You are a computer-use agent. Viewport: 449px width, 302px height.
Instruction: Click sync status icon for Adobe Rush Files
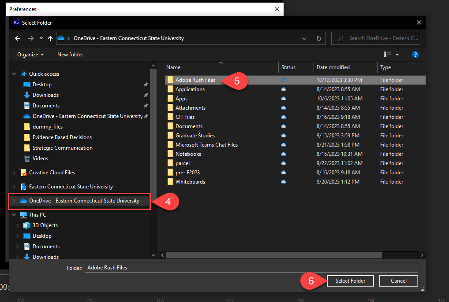coord(283,80)
